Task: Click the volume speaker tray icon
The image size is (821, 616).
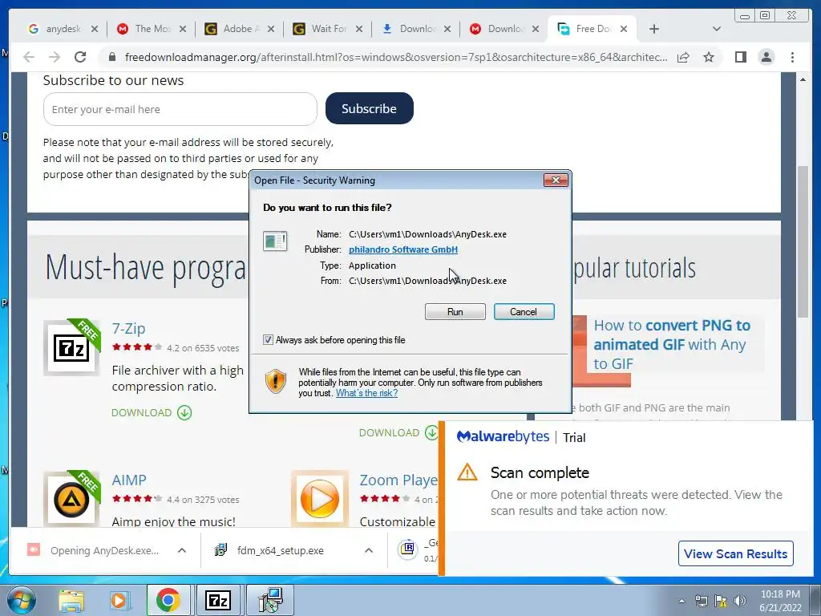Action: pyautogui.click(x=740, y=601)
